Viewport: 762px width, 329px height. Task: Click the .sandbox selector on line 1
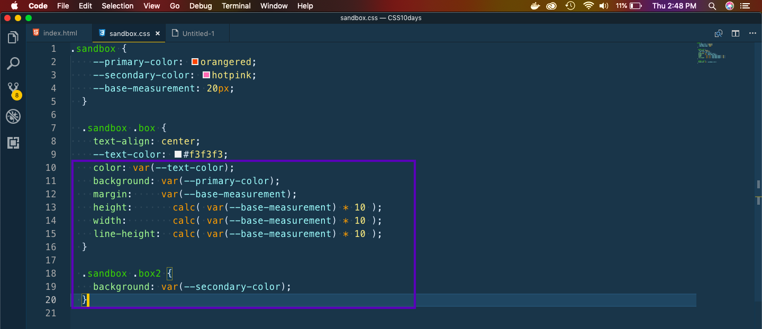pos(93,49)
